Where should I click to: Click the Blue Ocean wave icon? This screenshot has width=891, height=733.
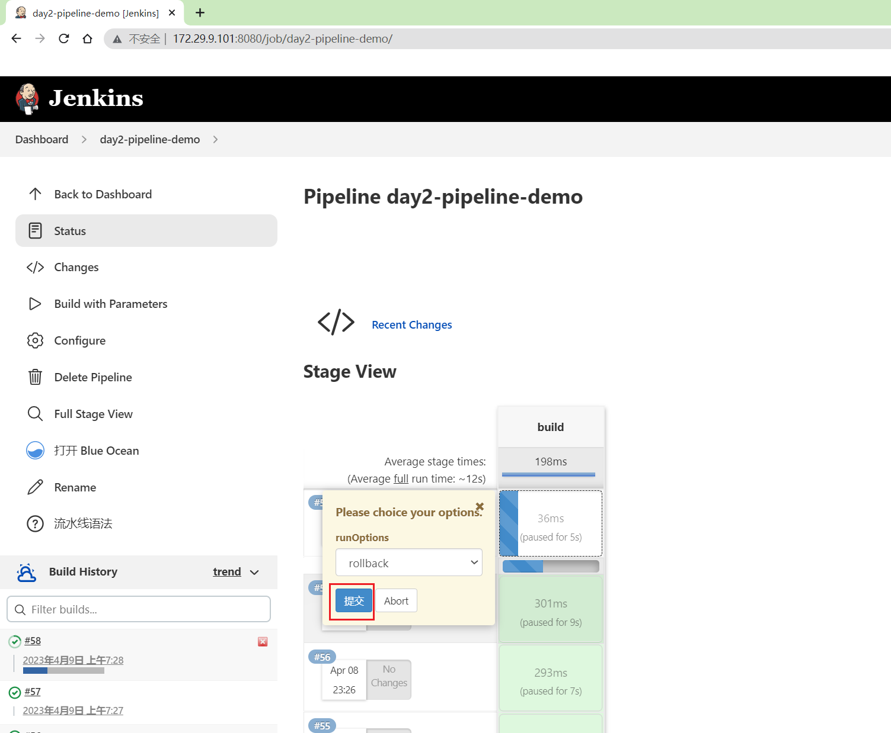[35, 451]
